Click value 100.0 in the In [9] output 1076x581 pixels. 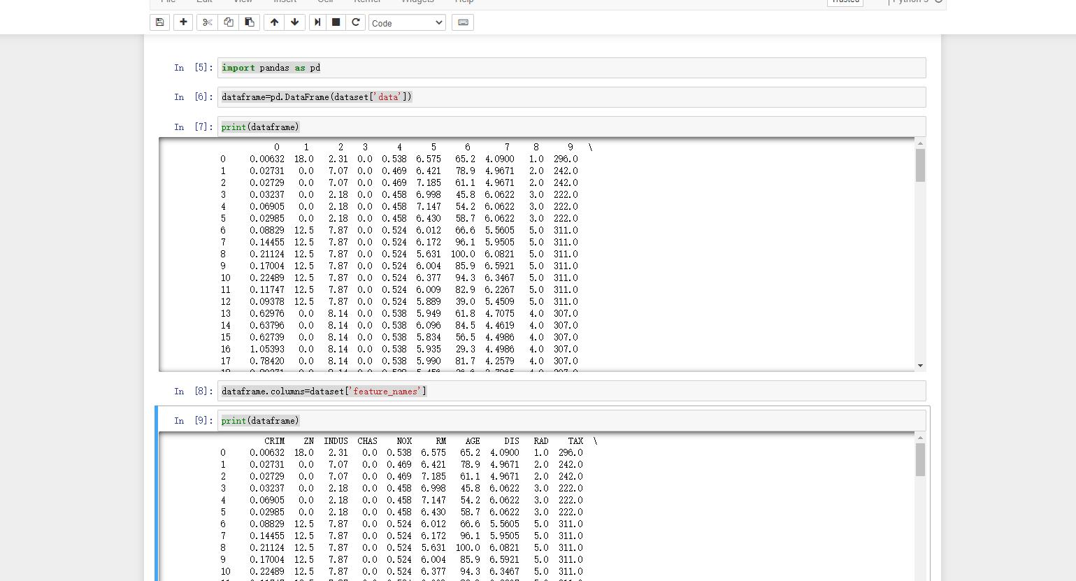468,547
